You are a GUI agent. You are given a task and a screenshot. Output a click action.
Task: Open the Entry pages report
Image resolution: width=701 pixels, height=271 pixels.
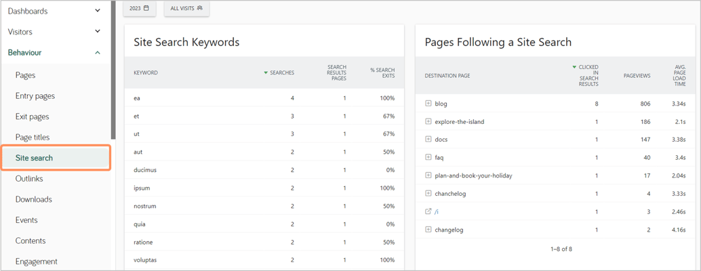35,96
